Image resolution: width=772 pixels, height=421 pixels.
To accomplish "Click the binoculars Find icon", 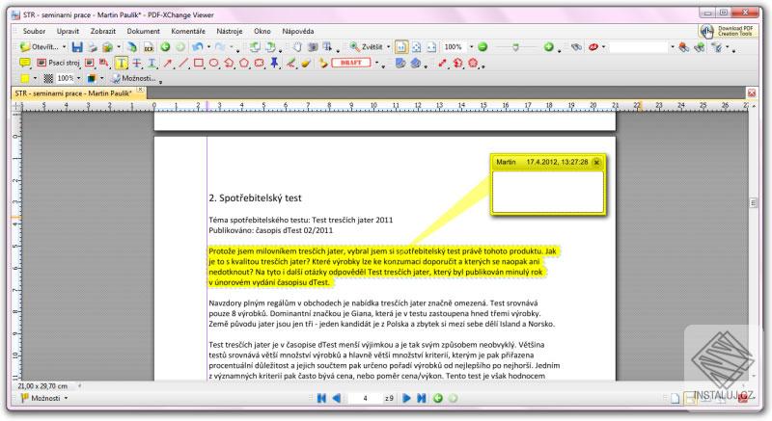I will coord(576,47).
